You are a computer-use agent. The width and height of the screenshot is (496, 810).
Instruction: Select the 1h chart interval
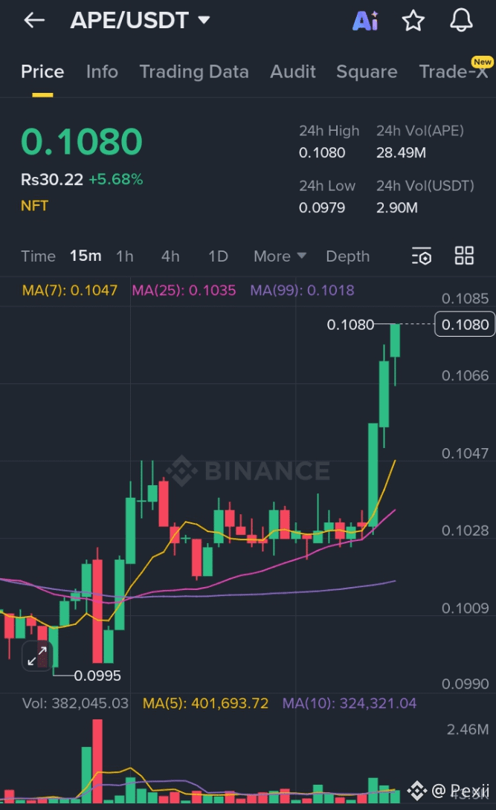click(x=125, y=256)
